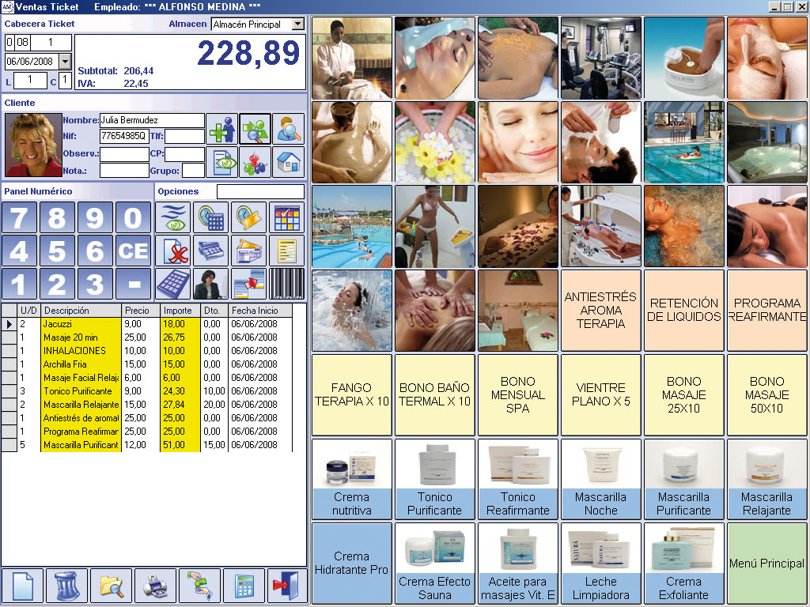
Task: Click the exit door icon
Action: pos(287,586)
